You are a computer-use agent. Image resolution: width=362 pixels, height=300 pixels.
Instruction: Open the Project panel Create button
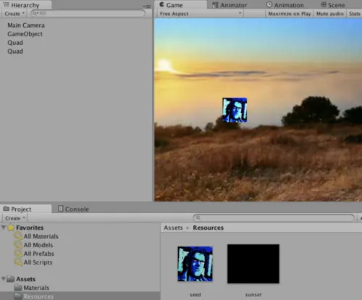[15, 218]
